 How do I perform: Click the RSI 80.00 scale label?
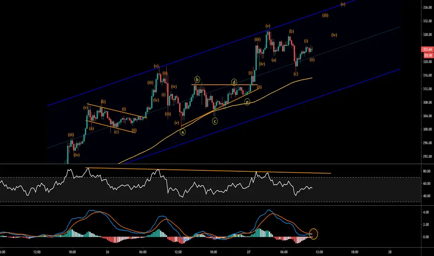427,171
